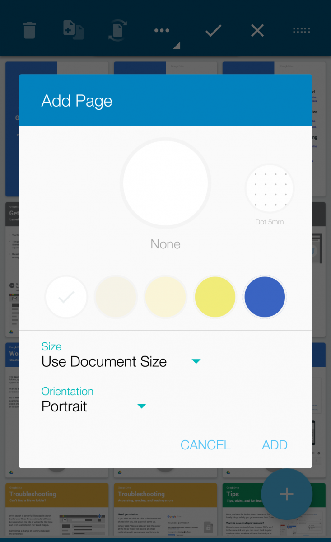Image resolution: width=331 pixels, height=542 pixels.
Task: Keep the white page color checked
Action: point(66,297)
